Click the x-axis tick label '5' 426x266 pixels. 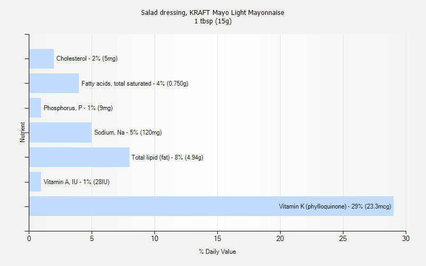pyautogui.click(x=92, y=238)
